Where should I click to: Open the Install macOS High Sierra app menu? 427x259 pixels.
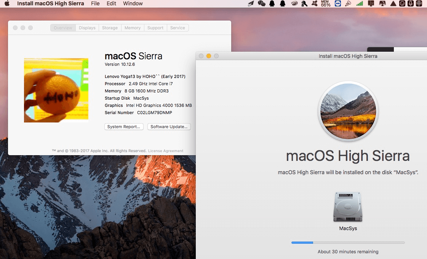coord(50,3)
